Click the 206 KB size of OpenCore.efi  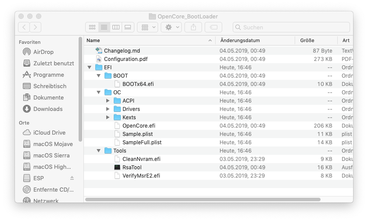pyautogui.click(x=323, y=125)
